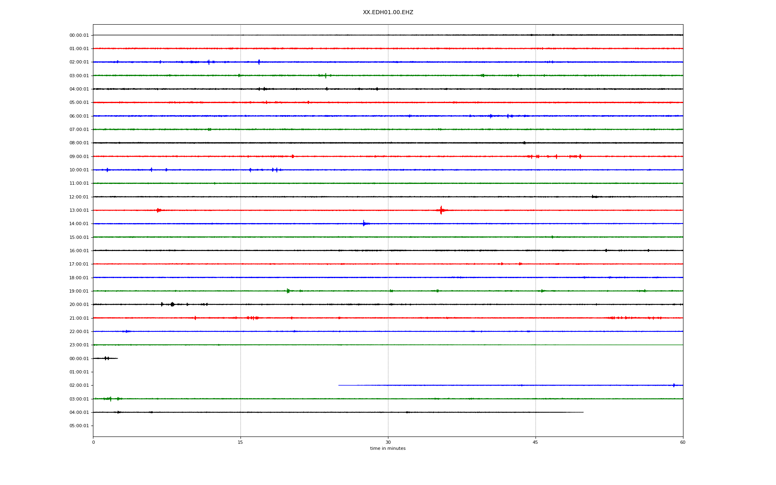Image resolution: width=776 pixels, height=485 pixels.
Task: Select the 18:00:01 row label
Action: tap(79, 278)
